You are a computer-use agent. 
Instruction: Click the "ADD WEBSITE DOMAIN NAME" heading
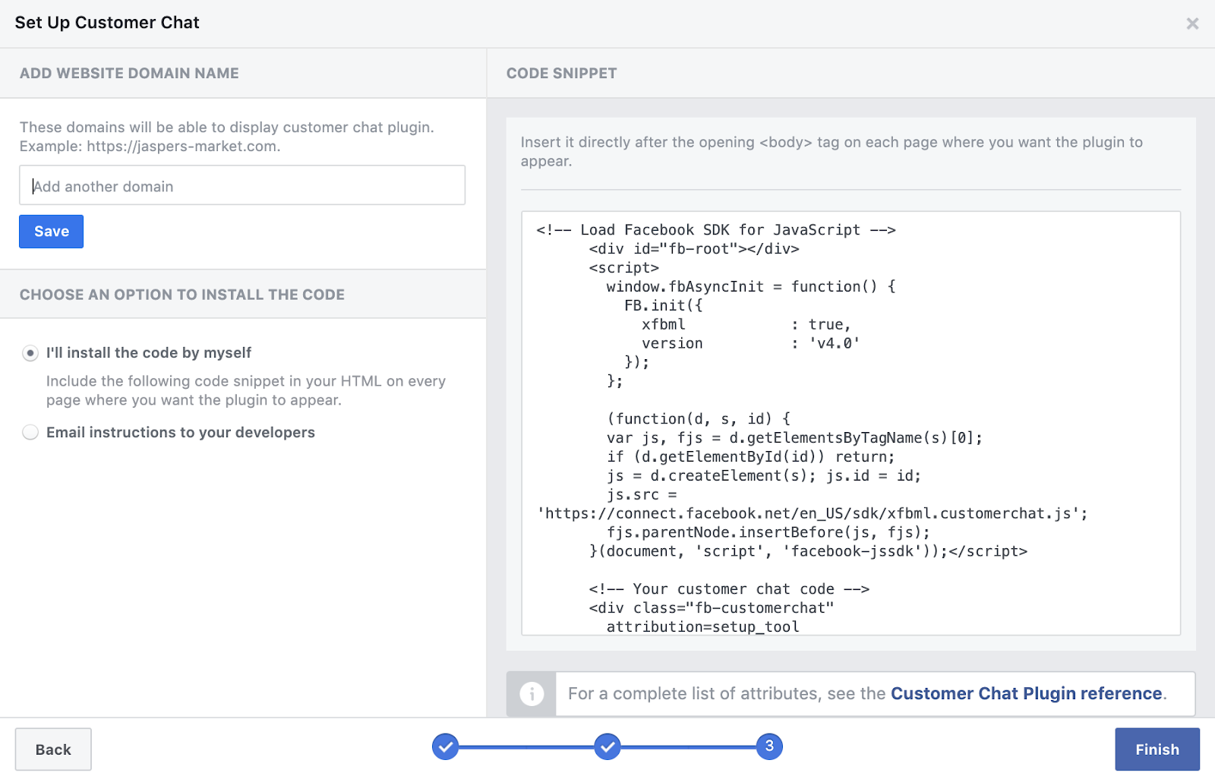(129, 74)
